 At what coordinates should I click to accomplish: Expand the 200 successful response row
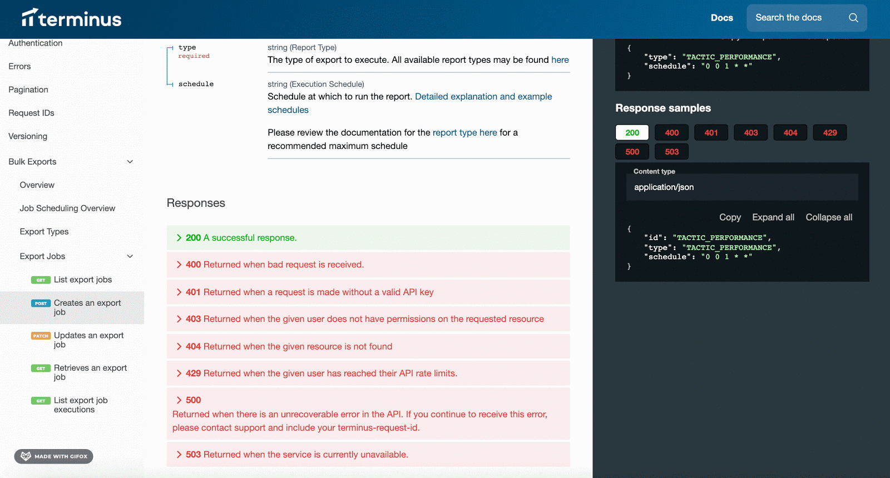(368, 238)
